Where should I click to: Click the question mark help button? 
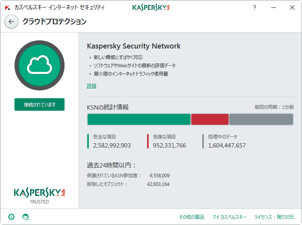click(254, 7)
